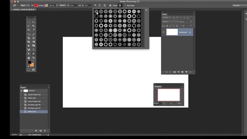Select the Spot Healing Brush tool
The height and width of the screenshot is (139, 247).
coord(29,34)
